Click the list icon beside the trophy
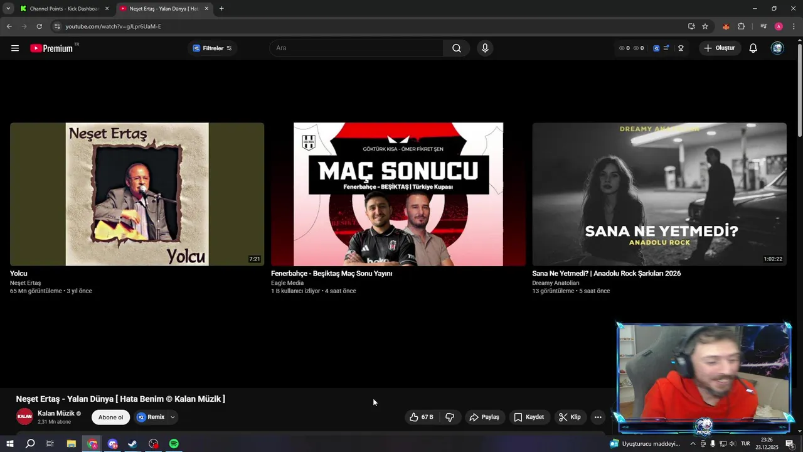 click(666, 48)
